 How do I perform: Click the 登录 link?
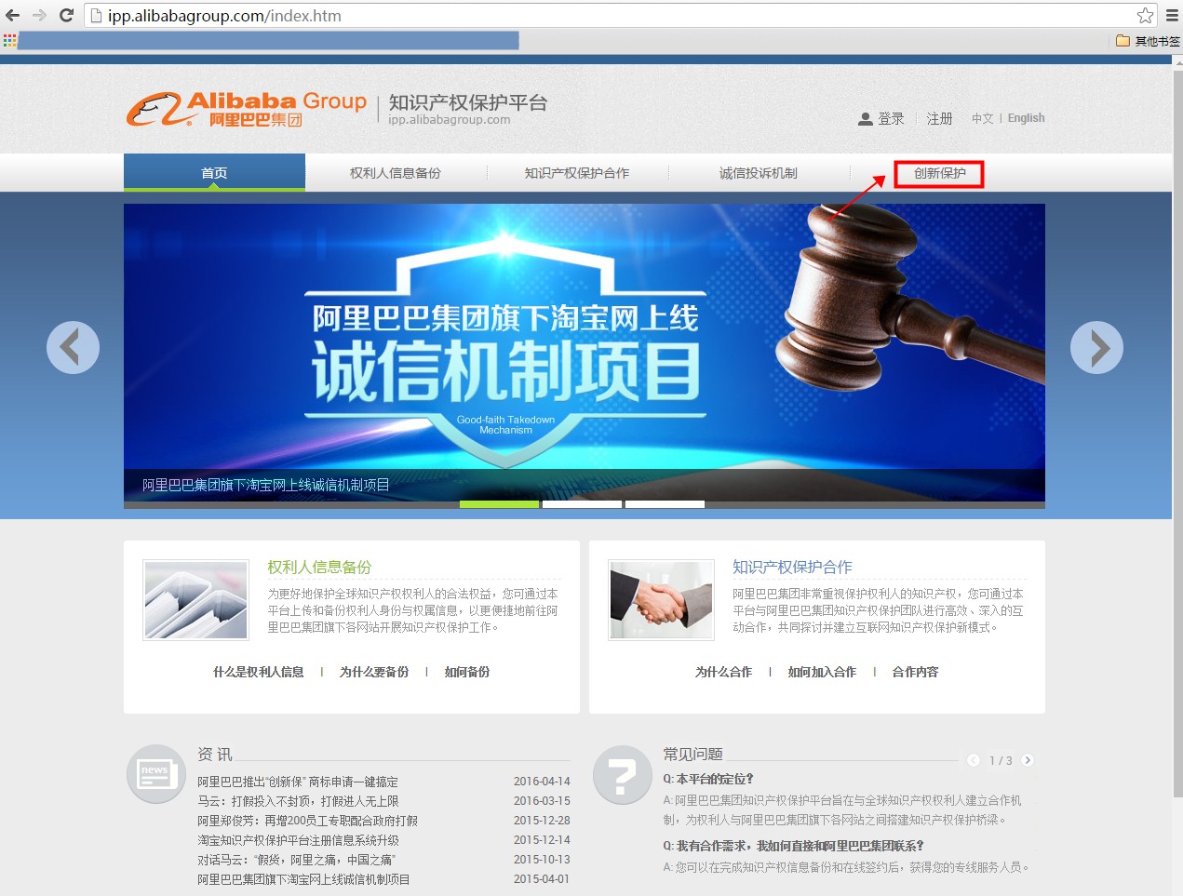891,118
